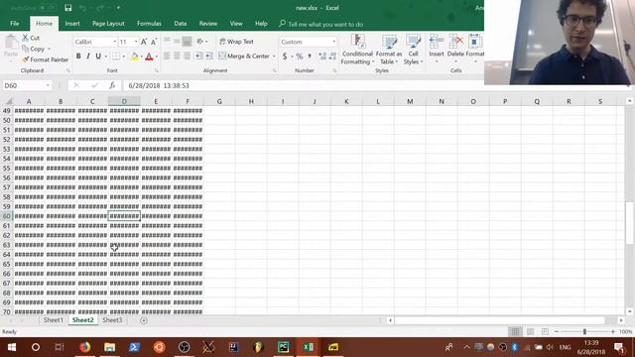635x357 pixels.
Task: Toggle Italic formatting
Action: point(88,57)
